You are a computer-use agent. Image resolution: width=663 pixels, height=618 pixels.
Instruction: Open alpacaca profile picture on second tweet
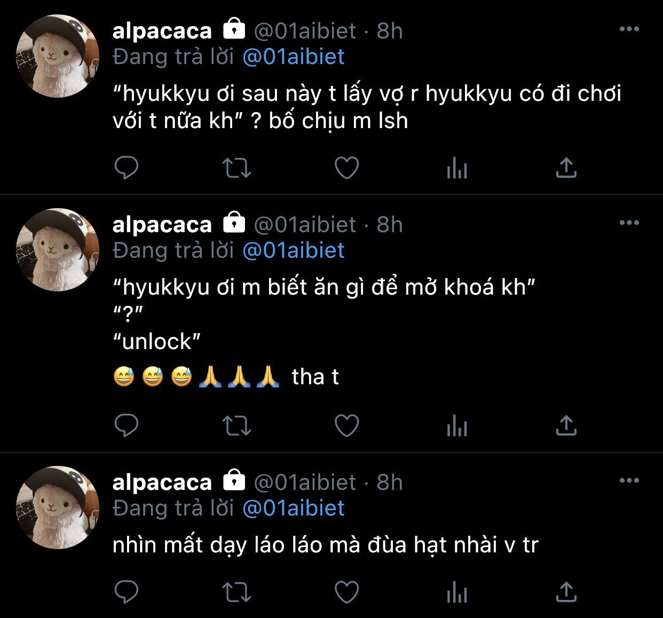click(58, 250)
